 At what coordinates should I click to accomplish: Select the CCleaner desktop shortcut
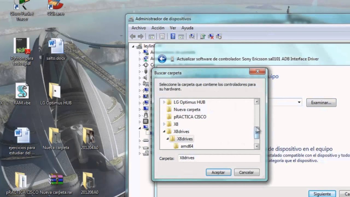pyautogui.click(x=56, y=8)
